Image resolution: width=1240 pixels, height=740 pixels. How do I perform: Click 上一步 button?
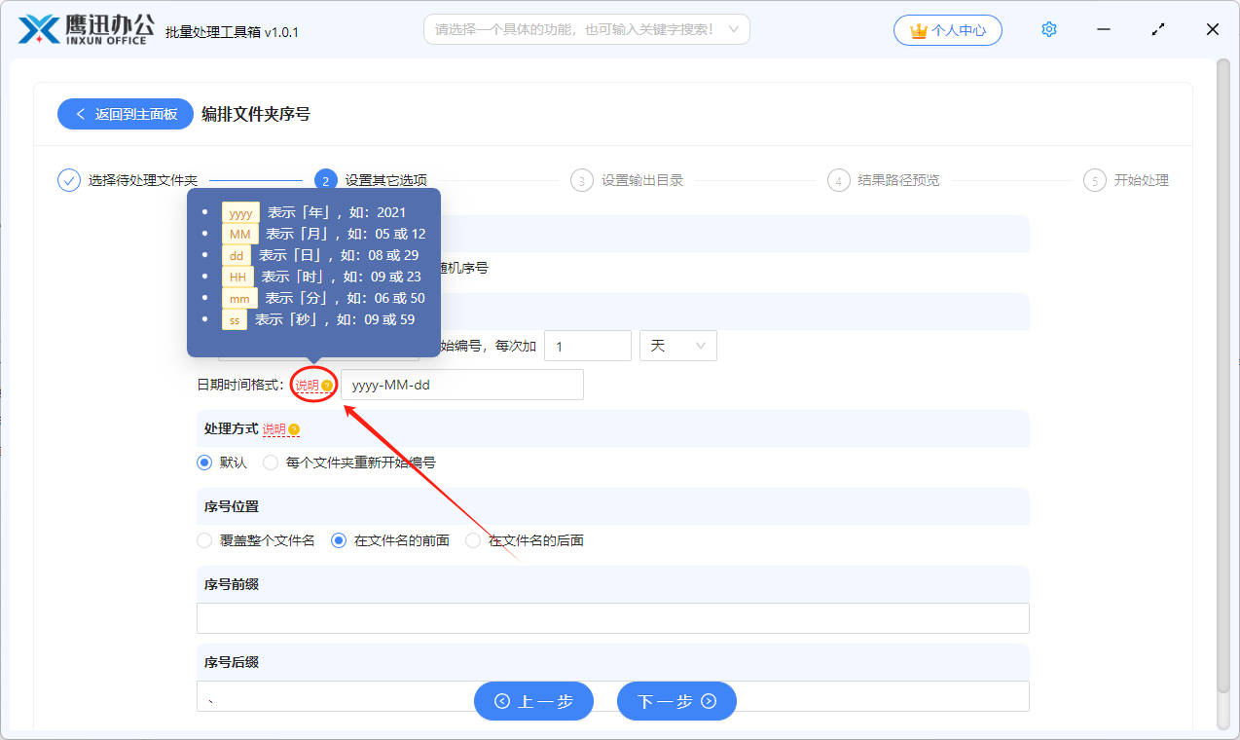point(533,701)
